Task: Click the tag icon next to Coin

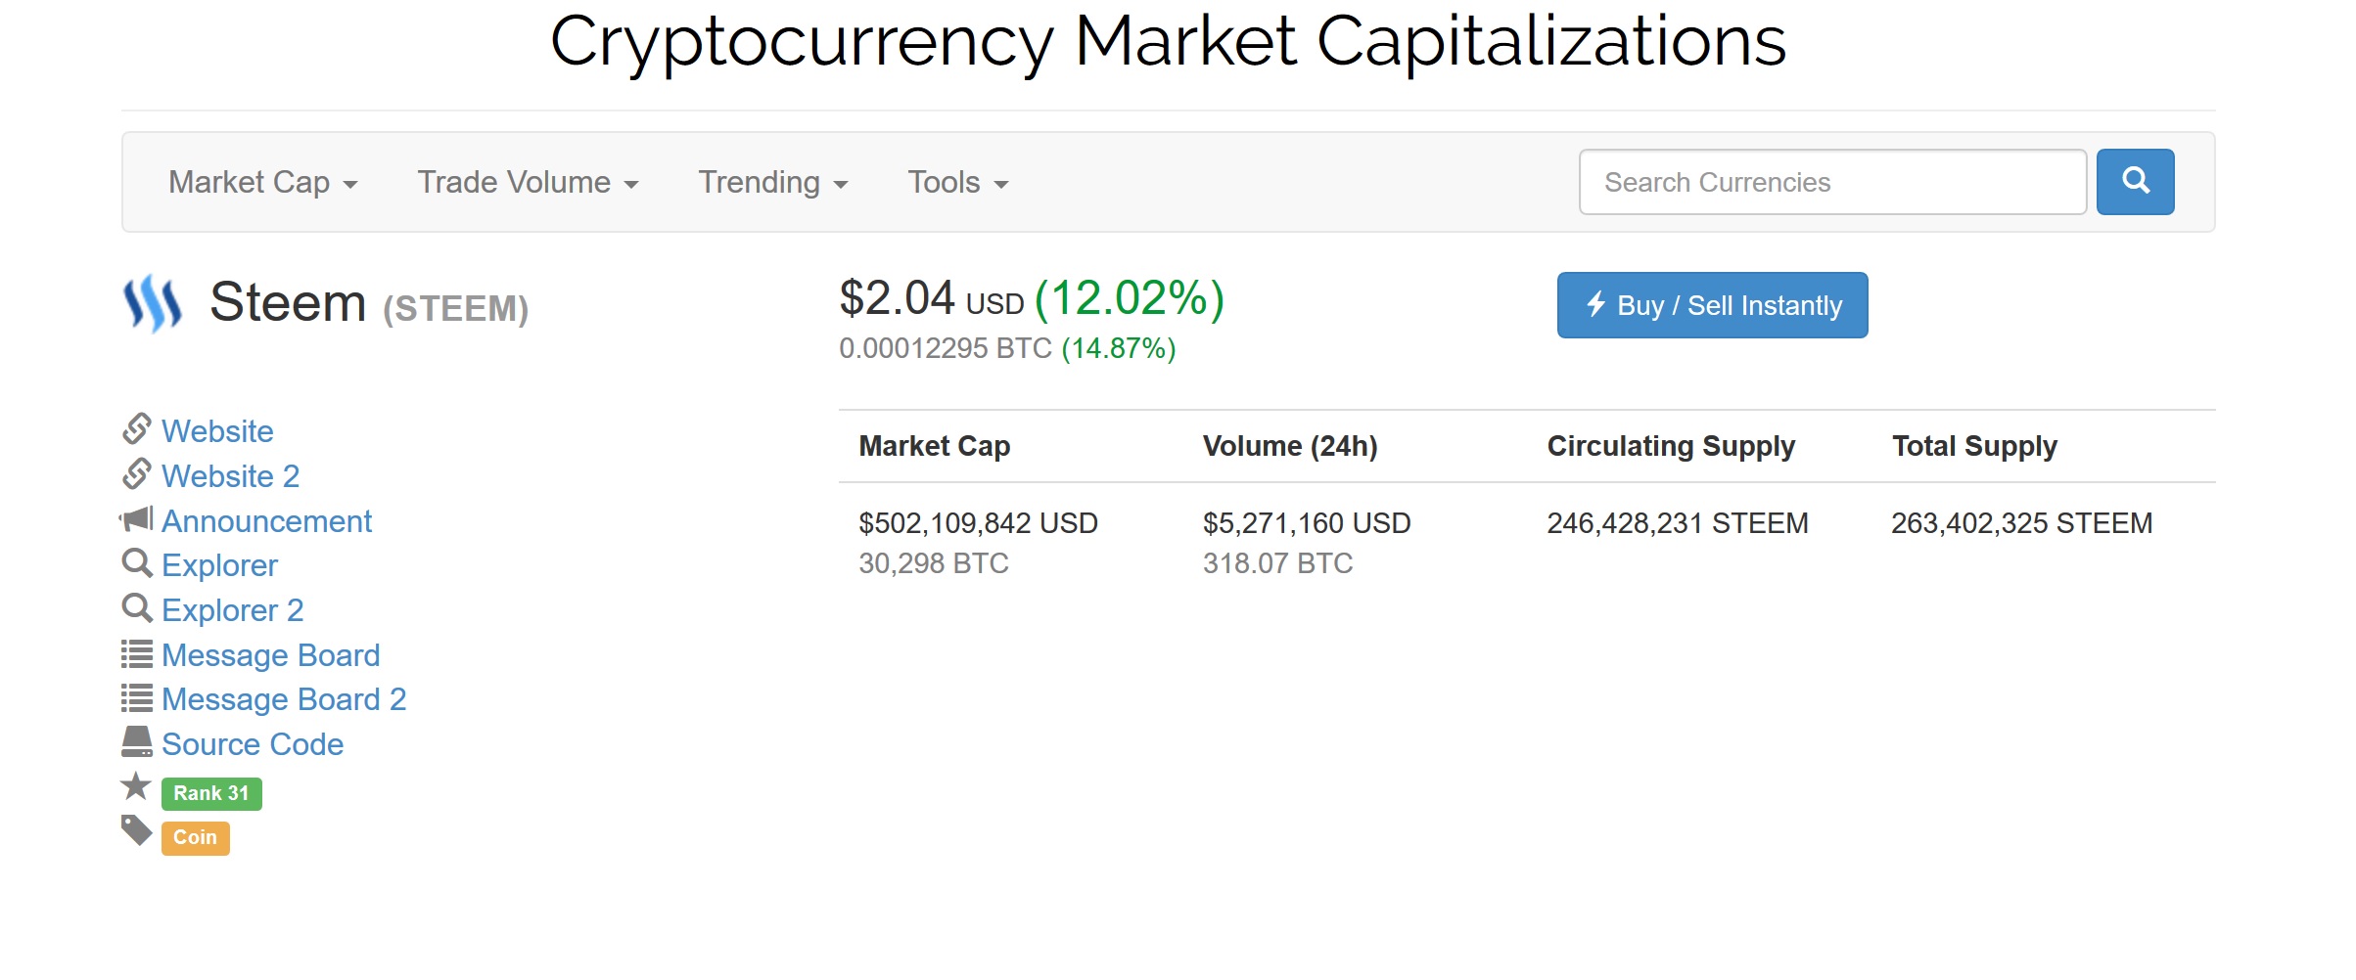Action: click(137, 831)
